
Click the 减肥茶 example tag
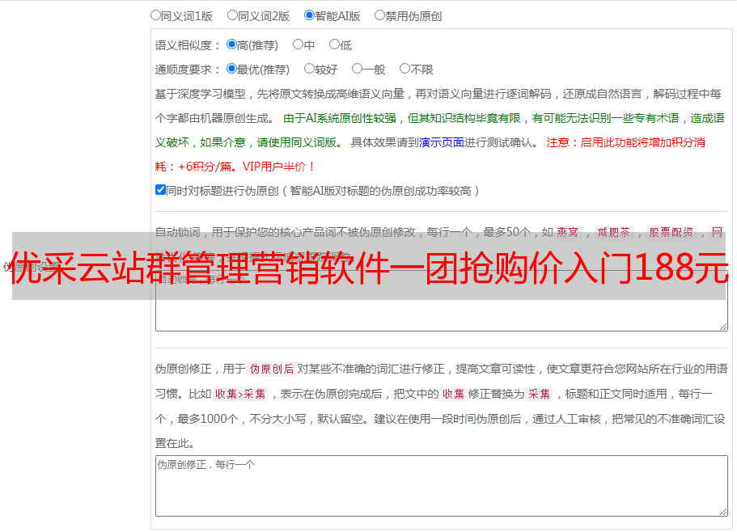(613, 232)
